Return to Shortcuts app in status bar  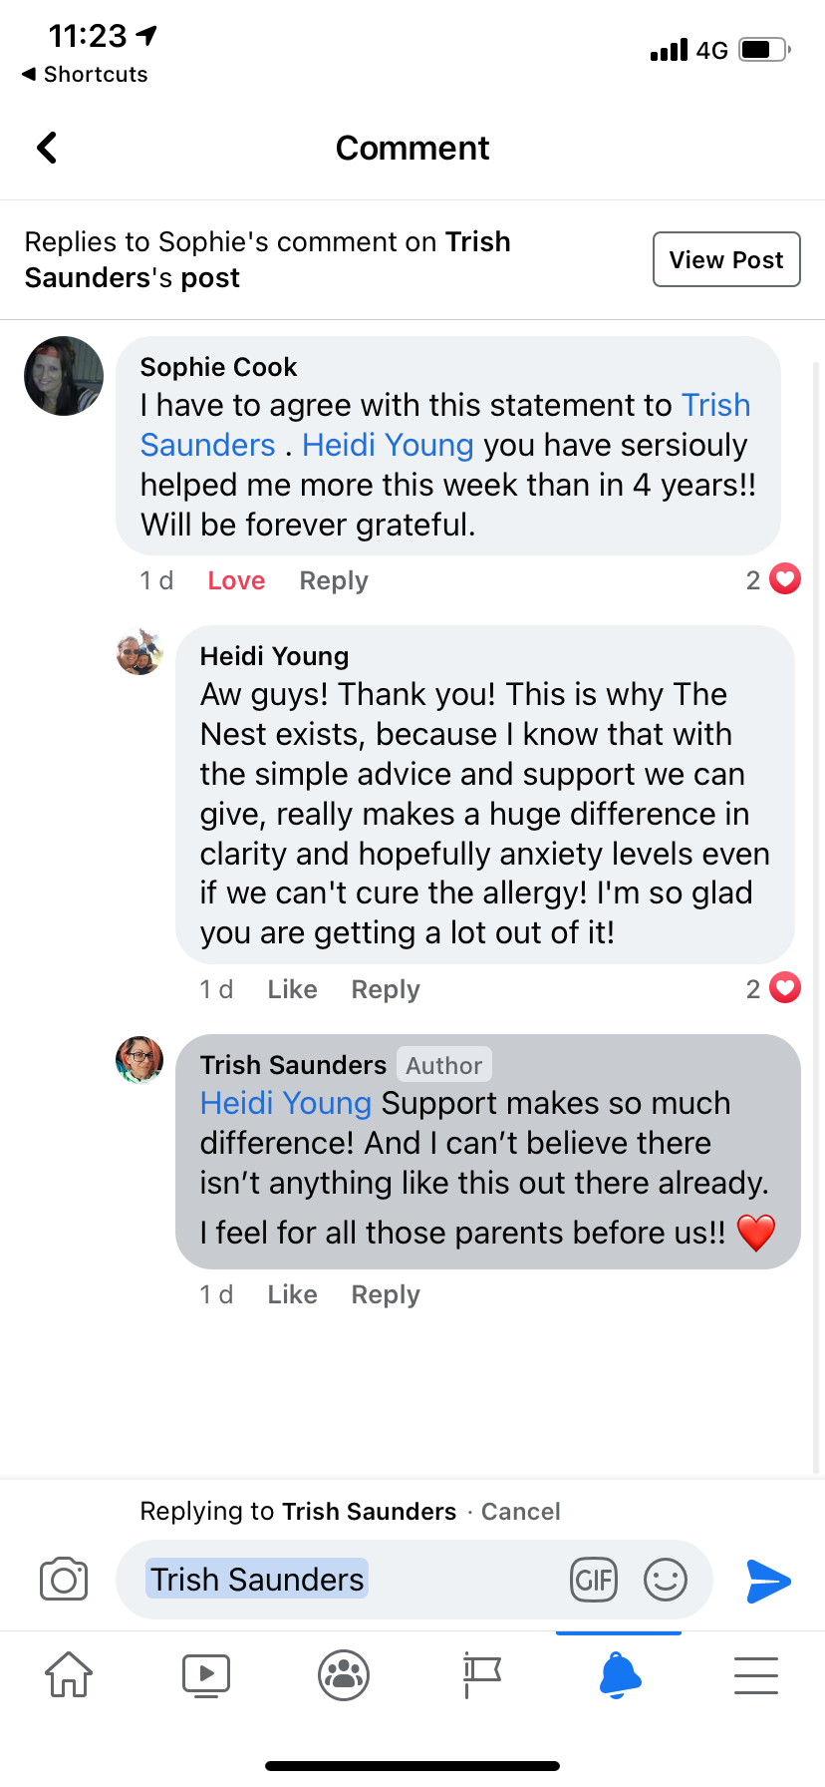(x=86, y=75)
